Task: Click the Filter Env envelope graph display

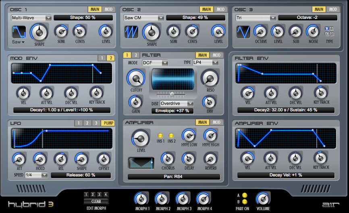Action: 287,74
